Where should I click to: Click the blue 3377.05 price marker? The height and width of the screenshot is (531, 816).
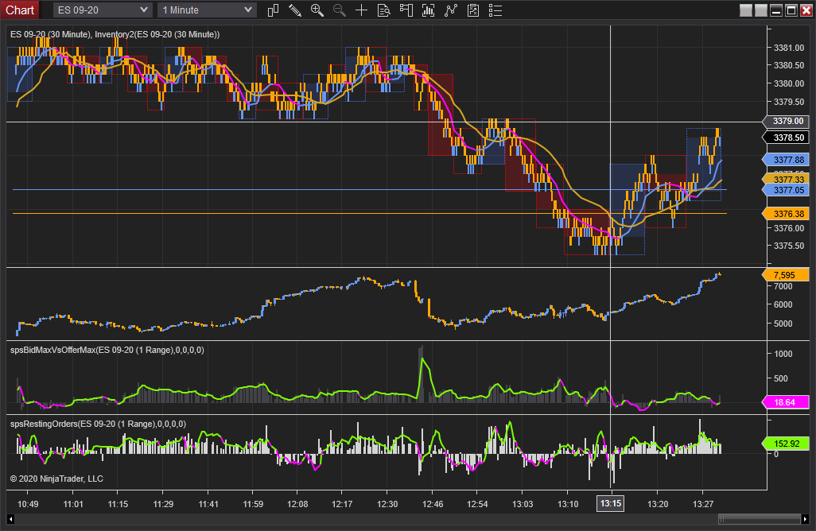click(786, 190)
